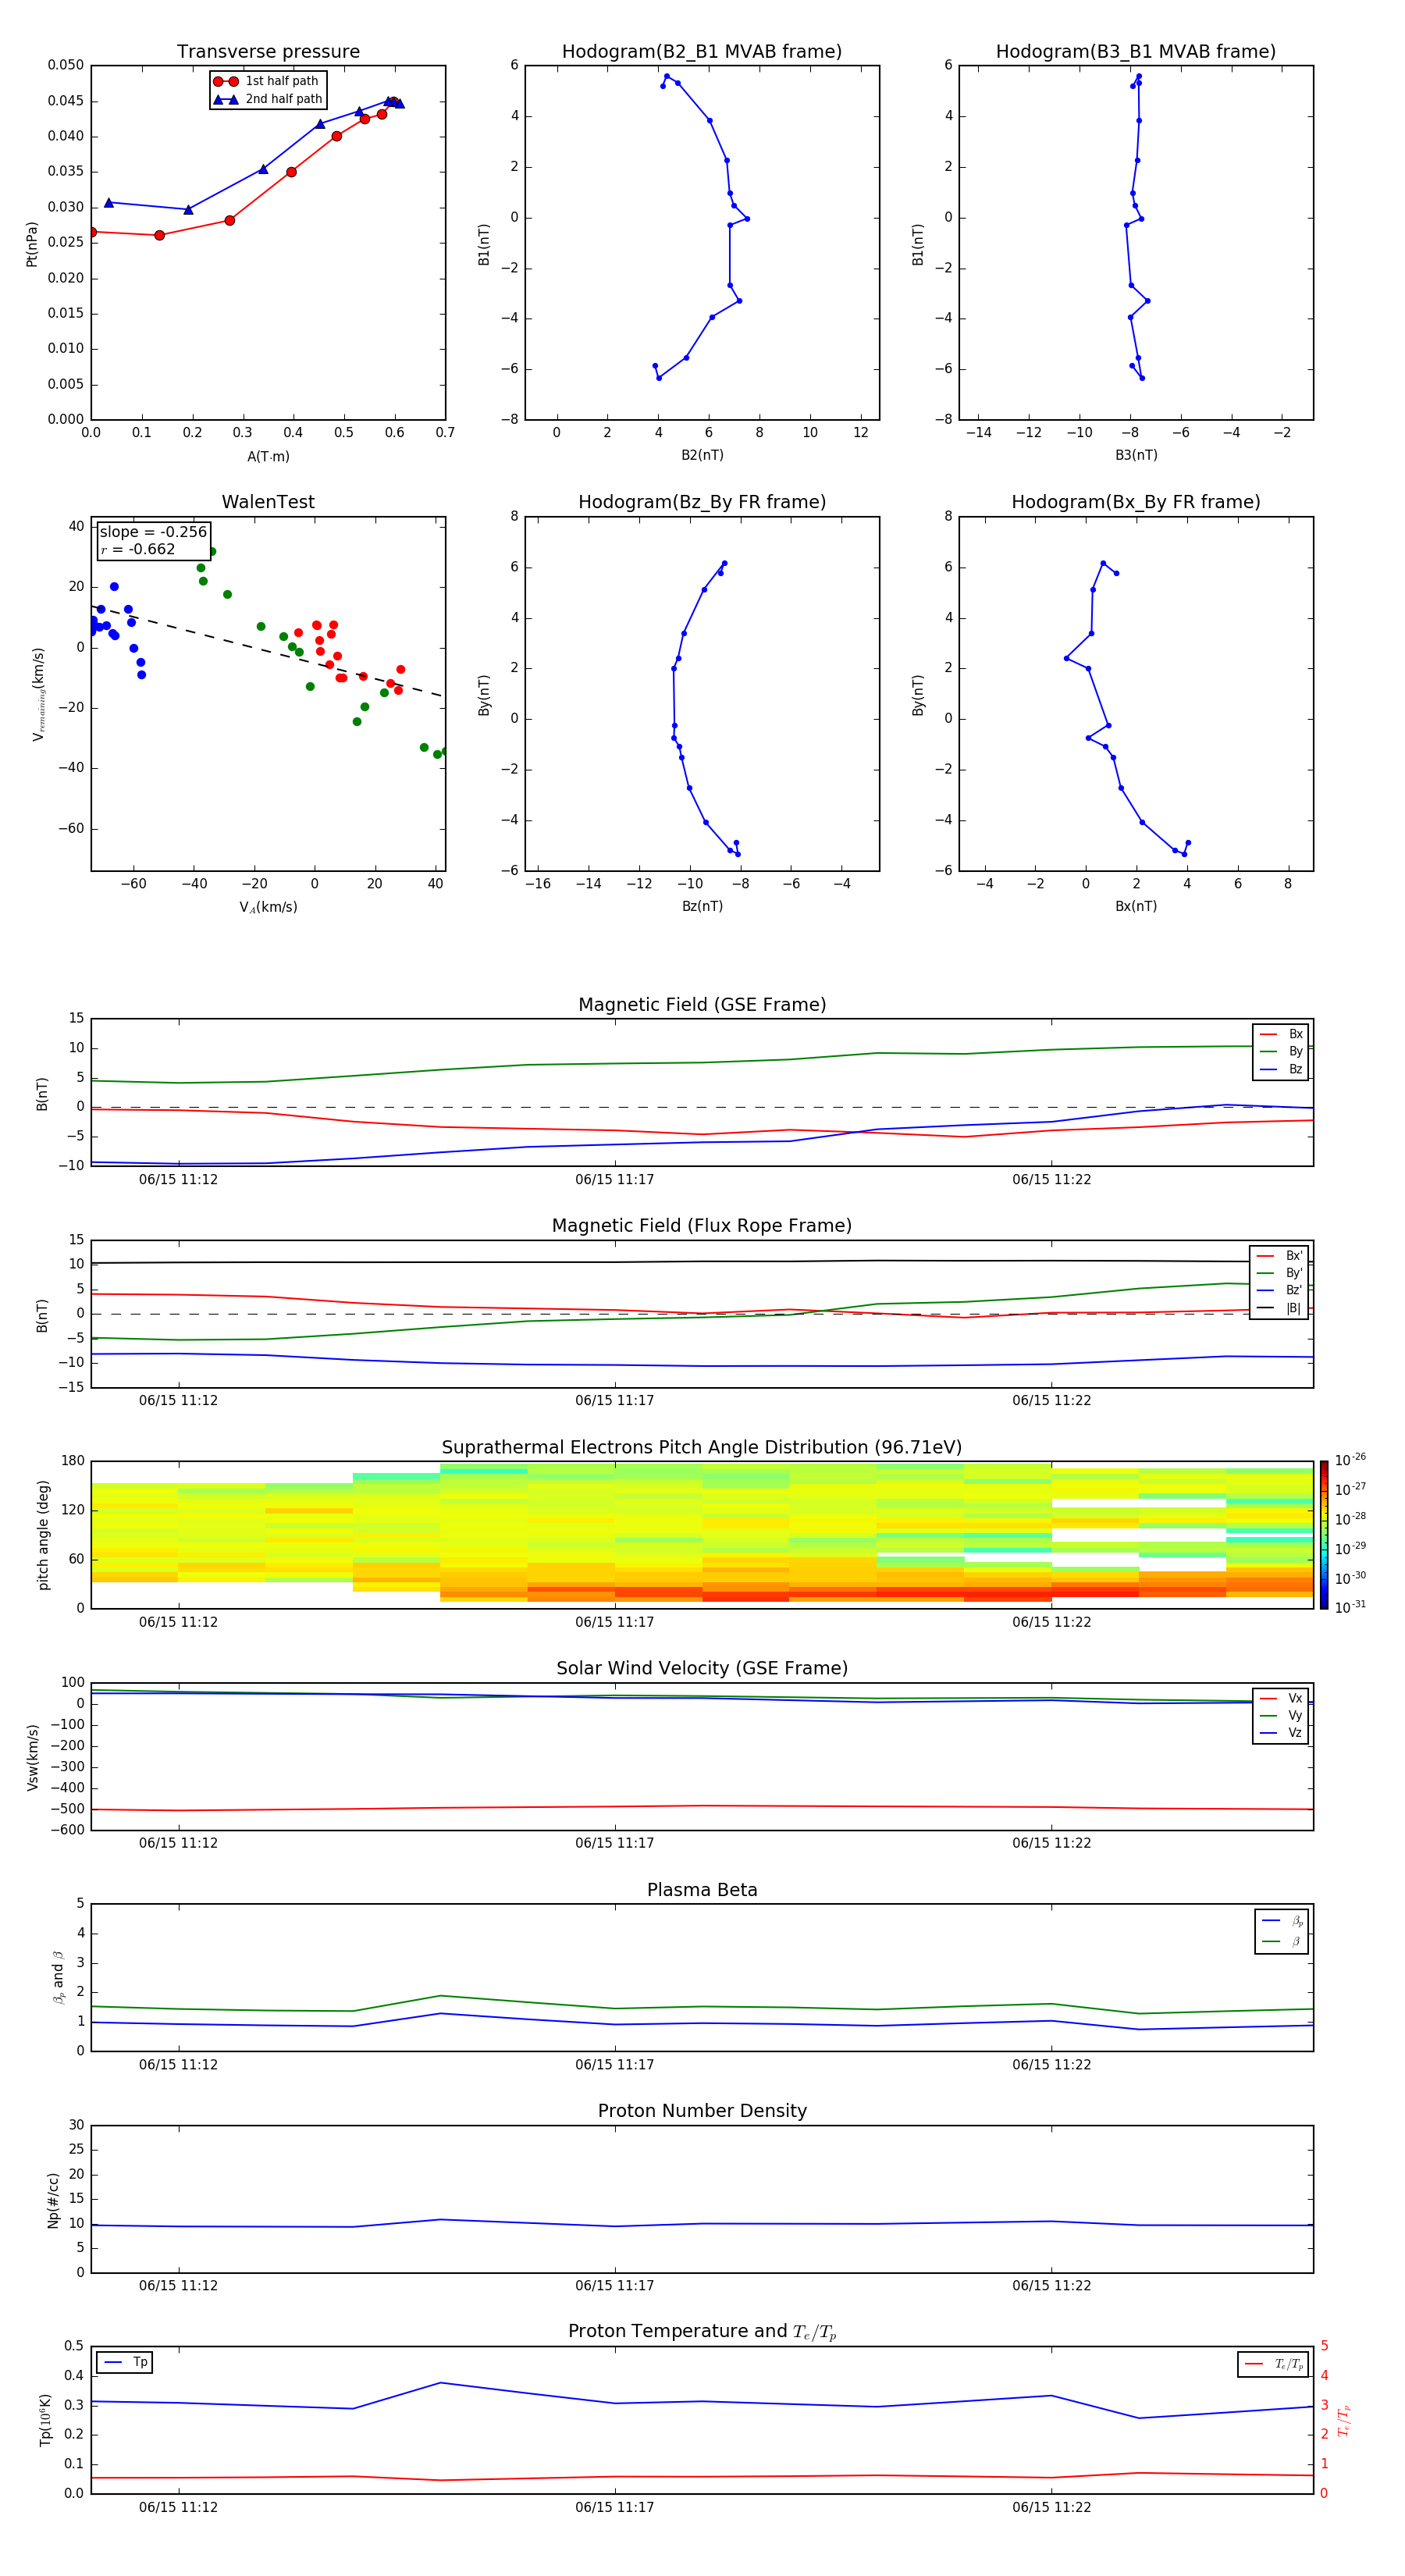The height and width of the screenshot is (2576, 1405).
Task: Click 'By' in the GSE magnetic field legend
Action: coord(1295,1051)
